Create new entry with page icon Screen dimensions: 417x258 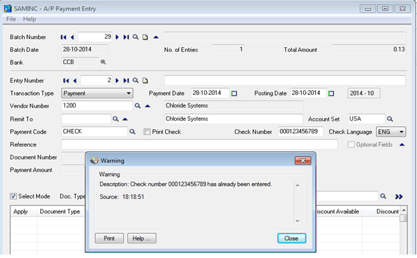click(145, 80)
